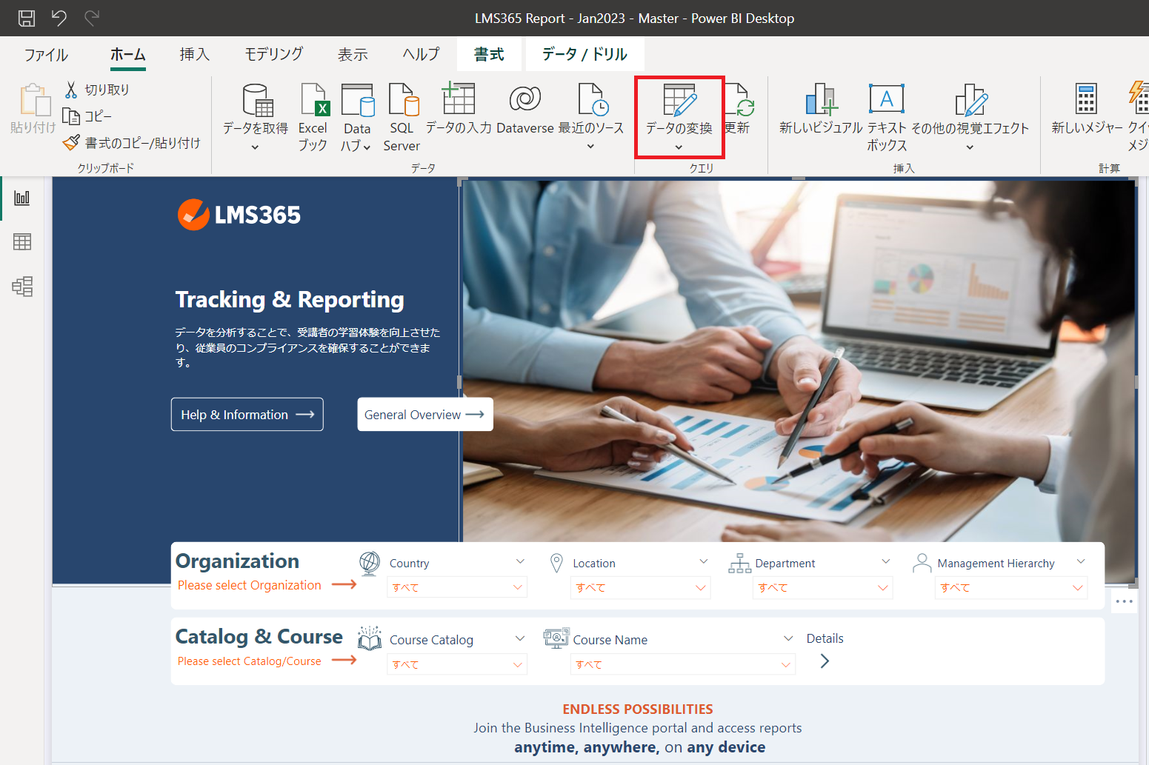This screenshot has width=1149, height=765.
Task: Click the Location pin icon
Action: [556, 564]
